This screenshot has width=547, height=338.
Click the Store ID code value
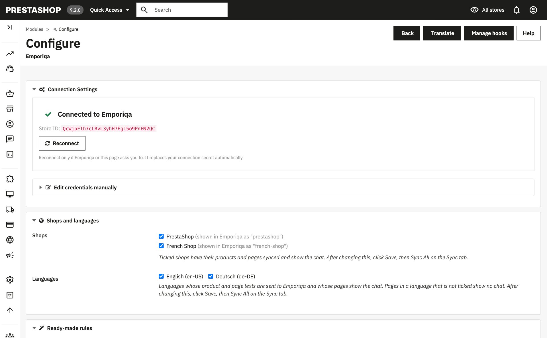109,129
